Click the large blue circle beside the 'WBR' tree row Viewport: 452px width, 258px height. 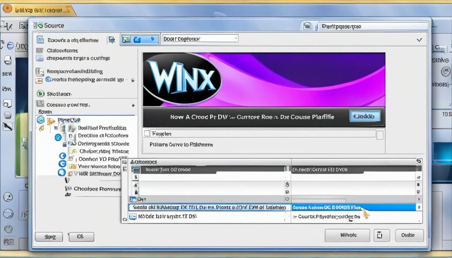tap(62, 172)
